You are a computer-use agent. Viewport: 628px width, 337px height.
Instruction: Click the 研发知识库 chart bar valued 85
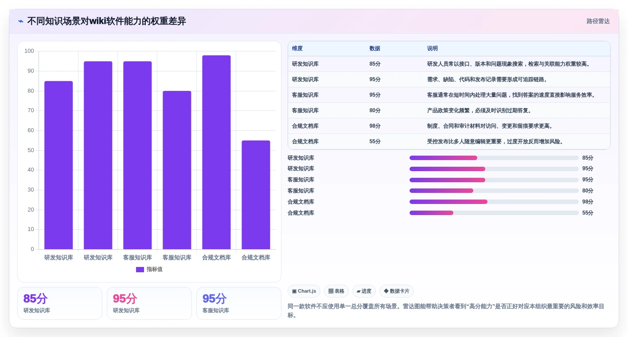pos(59,165)
